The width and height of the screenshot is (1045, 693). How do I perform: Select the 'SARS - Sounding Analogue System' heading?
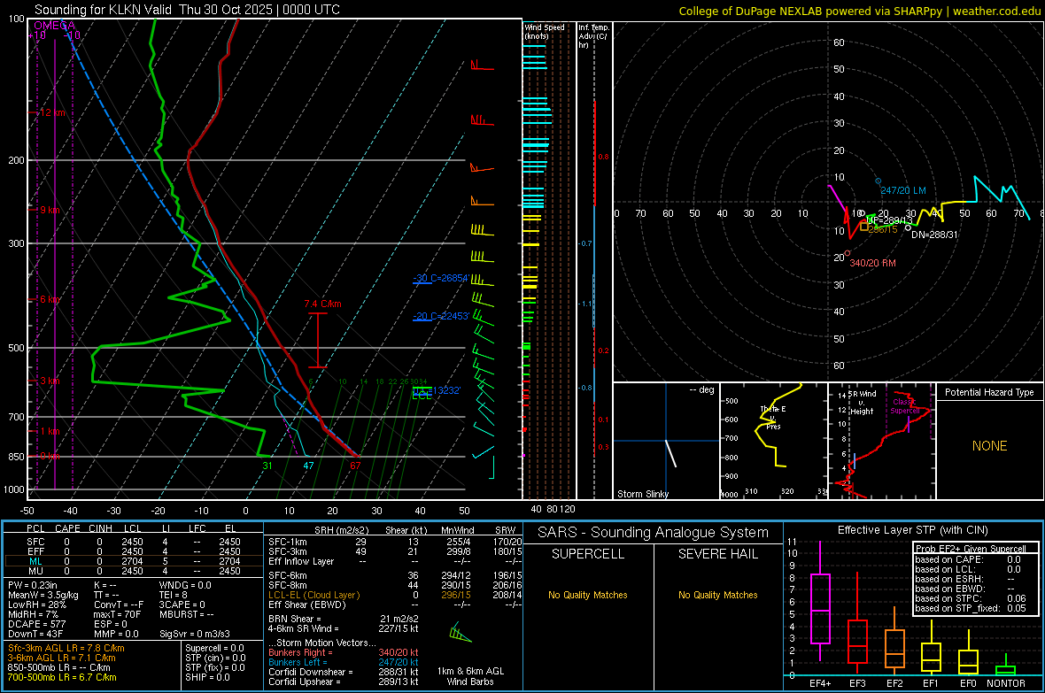pyautogui.click(x=654, y=533)
